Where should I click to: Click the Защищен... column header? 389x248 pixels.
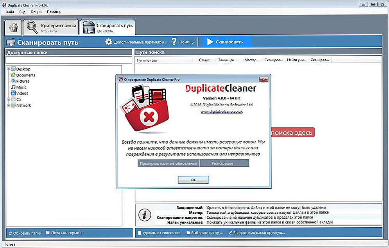click(227, 60)
